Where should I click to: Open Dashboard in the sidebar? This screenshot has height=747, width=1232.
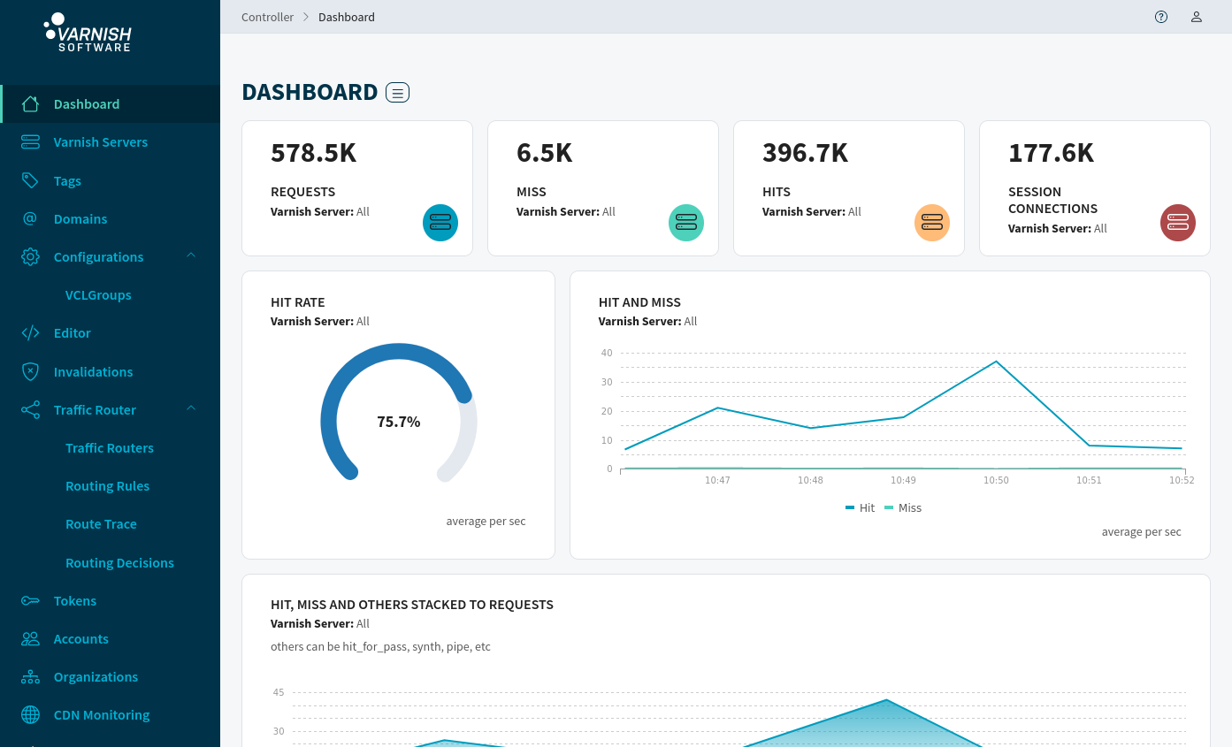(110, 104)
